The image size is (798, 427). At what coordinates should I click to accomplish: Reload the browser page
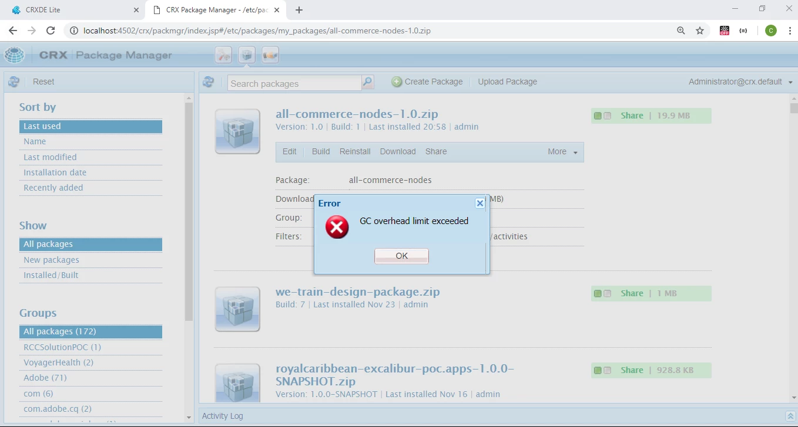pos(51,30)
